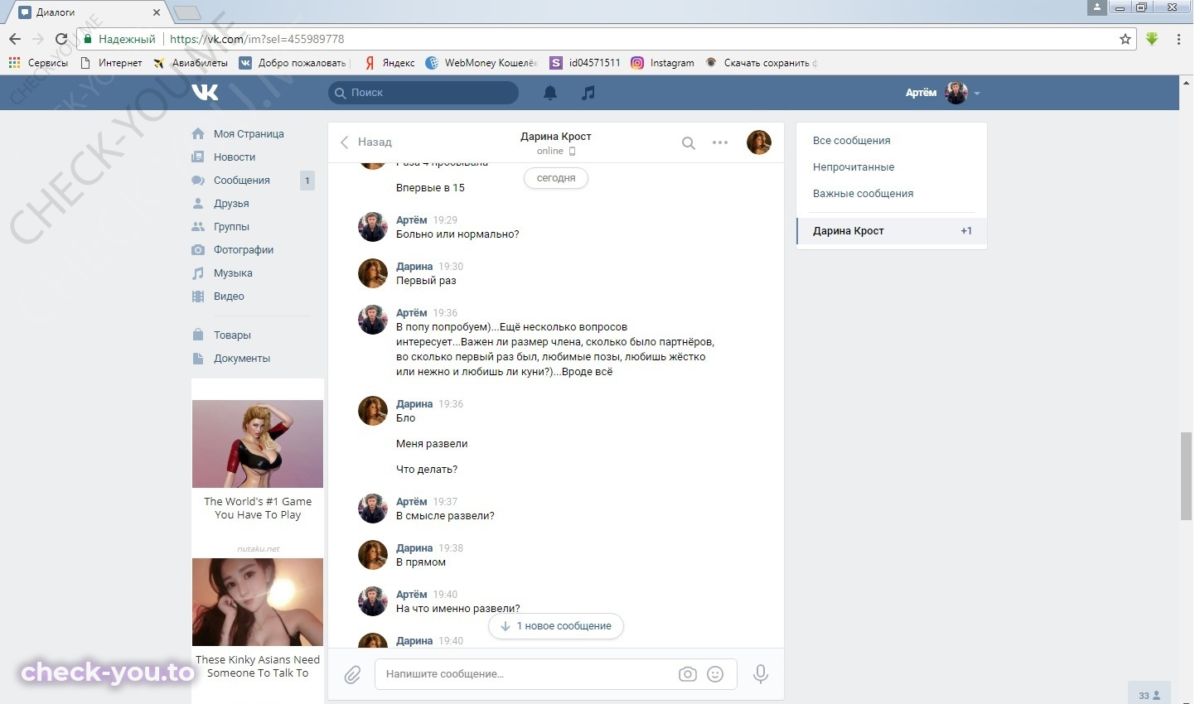Open conversation actions three-dots menu

[x=720, y=142]
